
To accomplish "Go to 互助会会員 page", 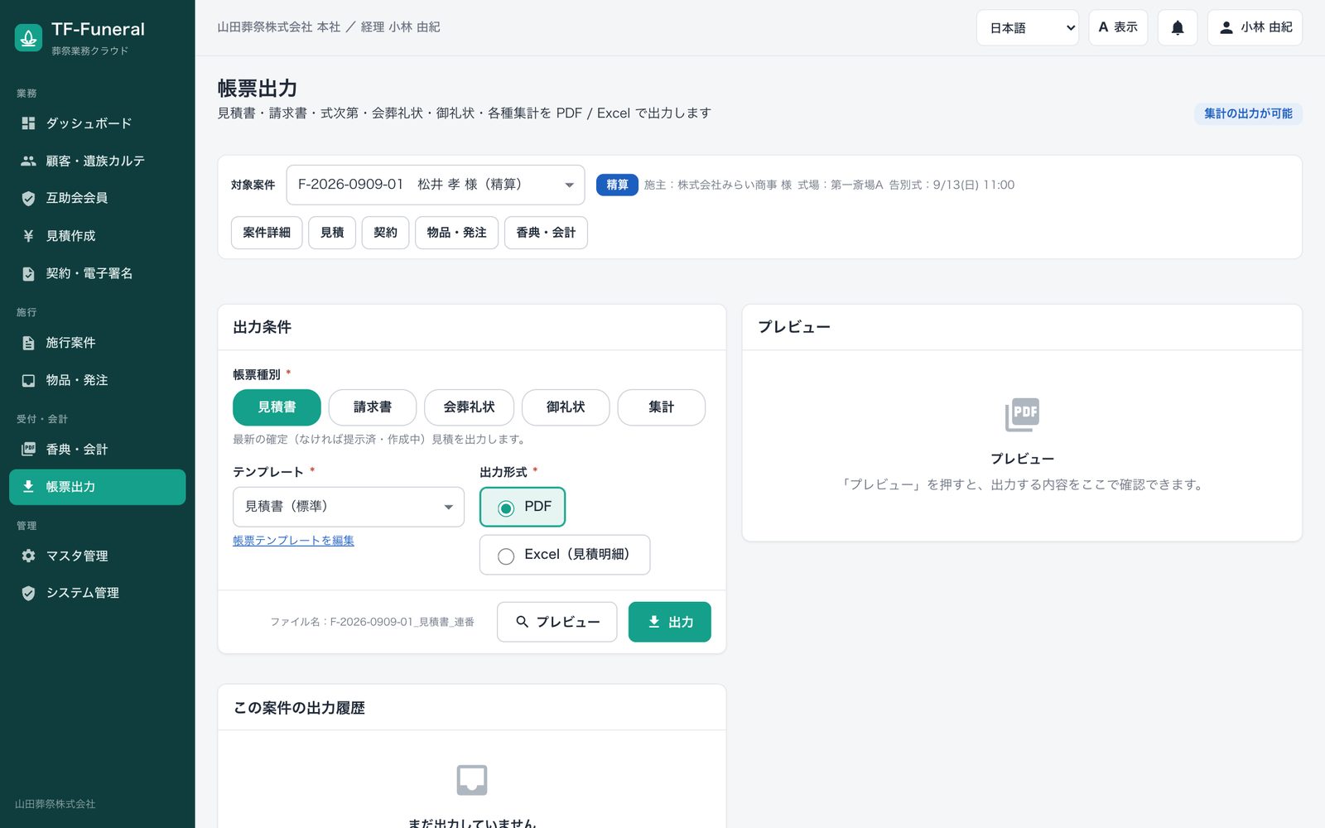I will coord(97,198).
